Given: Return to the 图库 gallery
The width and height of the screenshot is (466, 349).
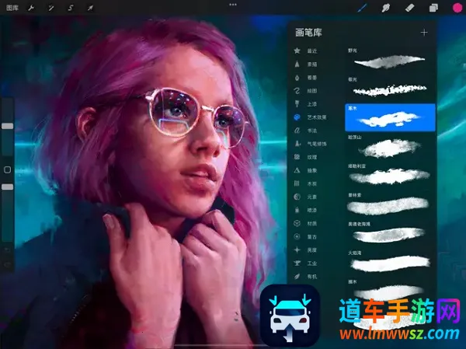Looking at the screenshot, I should pos(12,8).
